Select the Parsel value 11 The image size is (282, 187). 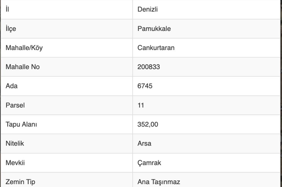click(141, 105)
